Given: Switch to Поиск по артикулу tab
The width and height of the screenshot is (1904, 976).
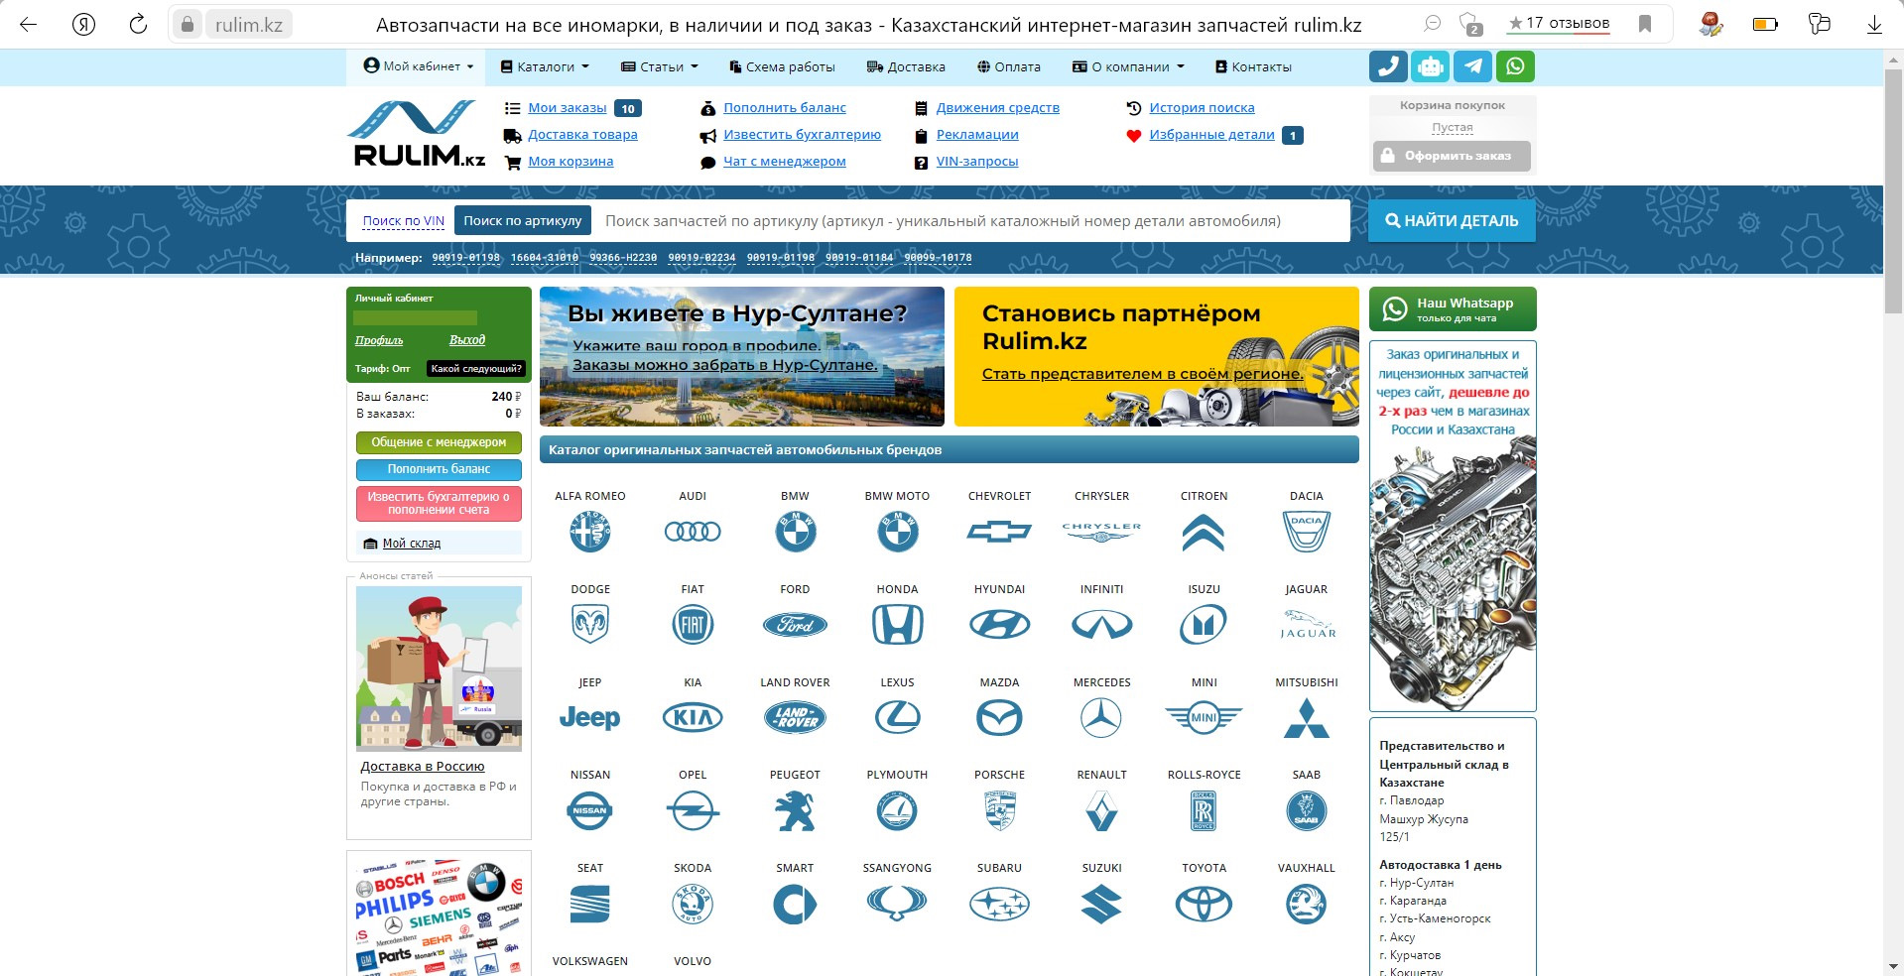Looking at the screenshot, I should pyautogui.click(x=523, y=220).
